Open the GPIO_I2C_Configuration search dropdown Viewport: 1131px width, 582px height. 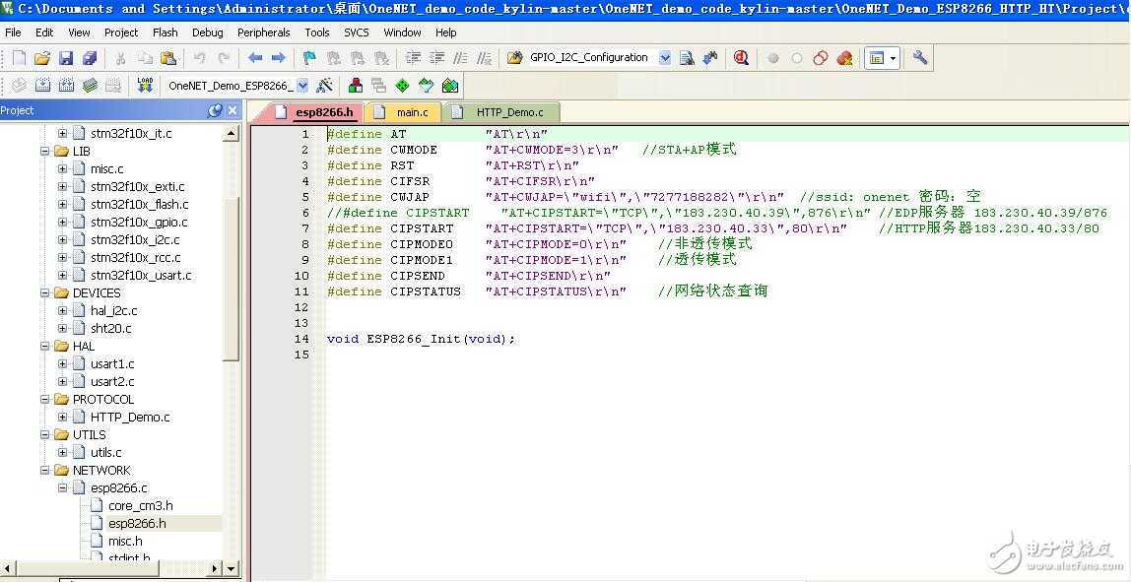tap(665, 58)
